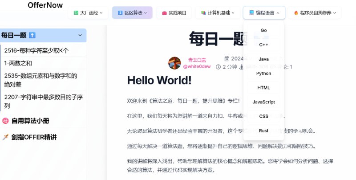Open the 程序员自我修养 dropdown chevron
The image size is (356, 180).
(335, 13)
